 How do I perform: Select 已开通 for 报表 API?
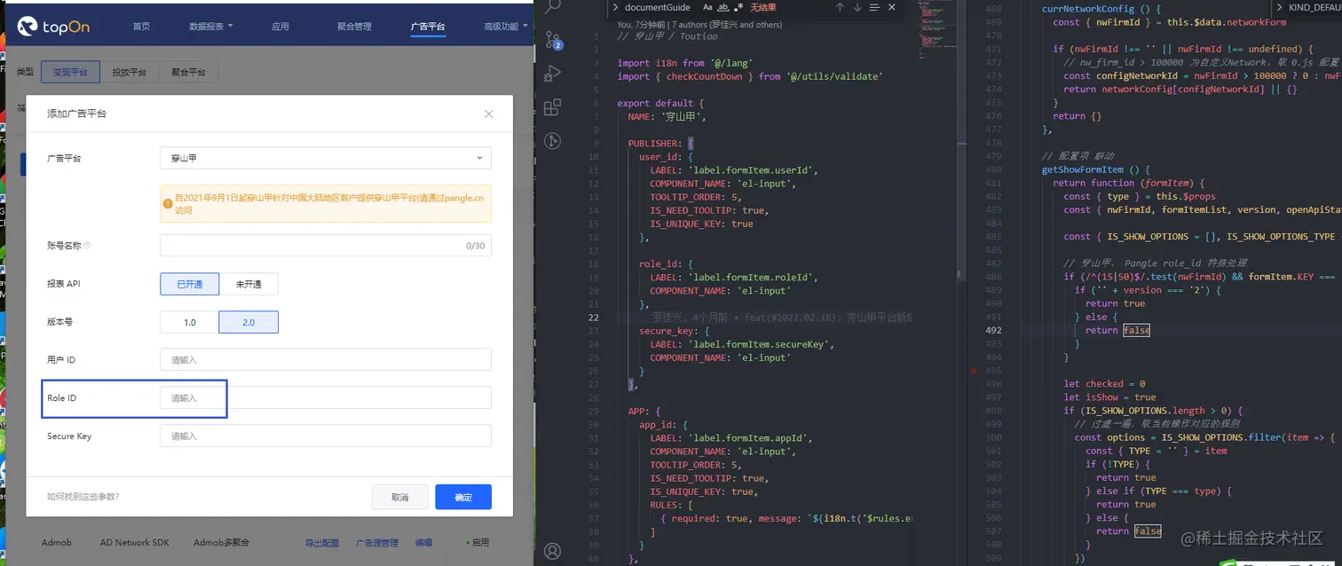click(x=190, y=284)
